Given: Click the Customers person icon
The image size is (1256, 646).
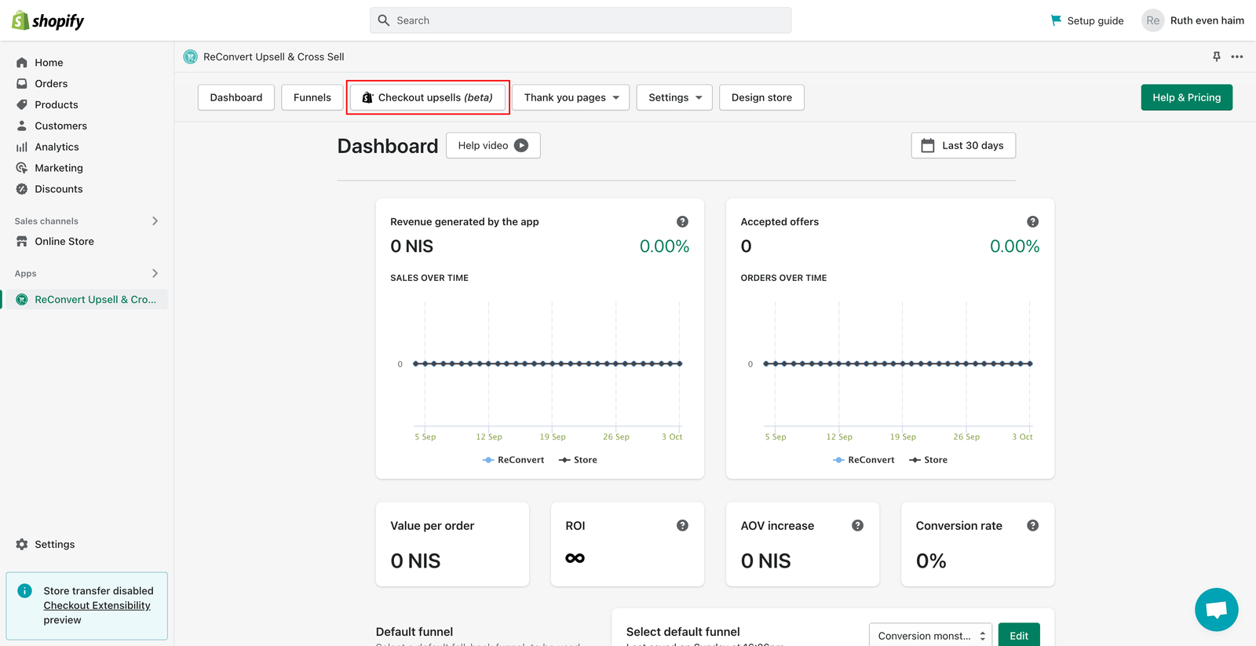Looking at the screenshot, I should click(22, 126).
